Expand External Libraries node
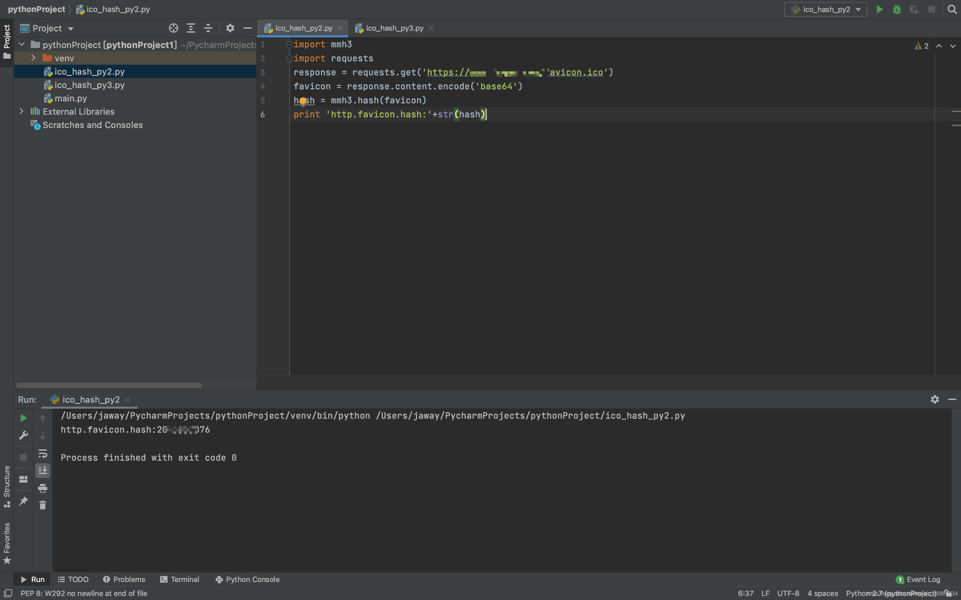This screenshot has height=600, width=961. click(x=21, y=112)
